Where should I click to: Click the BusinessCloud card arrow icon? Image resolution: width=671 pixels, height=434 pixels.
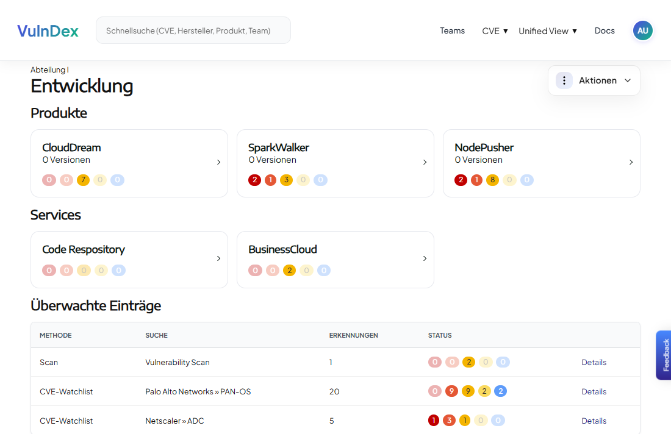(425, 258)
